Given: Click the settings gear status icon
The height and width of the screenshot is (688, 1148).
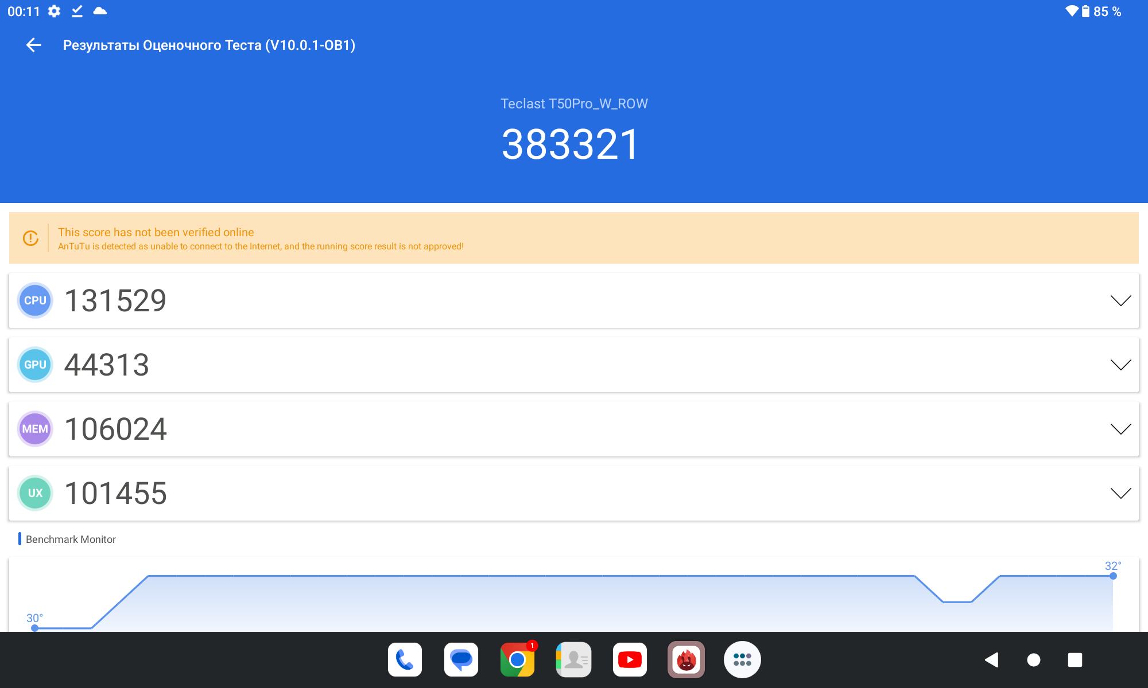Looking at the screenshot, I should pos(54,11).
